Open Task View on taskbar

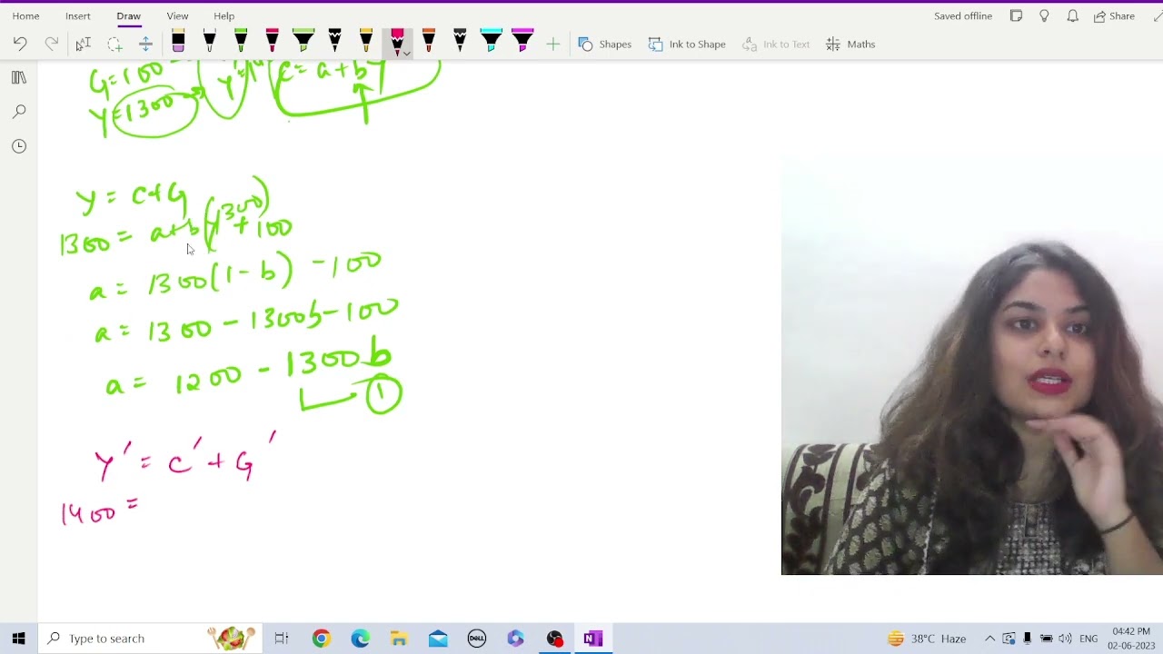281,639
